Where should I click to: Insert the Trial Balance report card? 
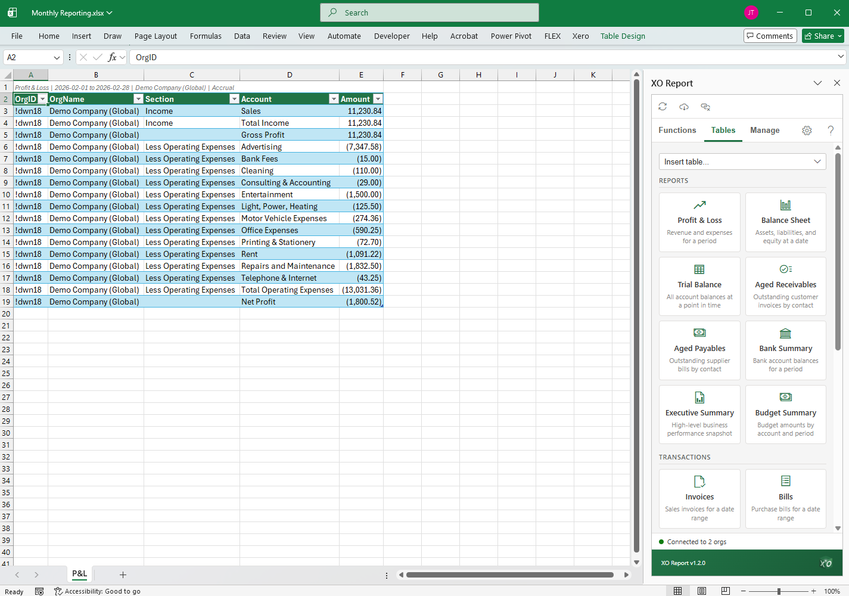tap(699, 286)
